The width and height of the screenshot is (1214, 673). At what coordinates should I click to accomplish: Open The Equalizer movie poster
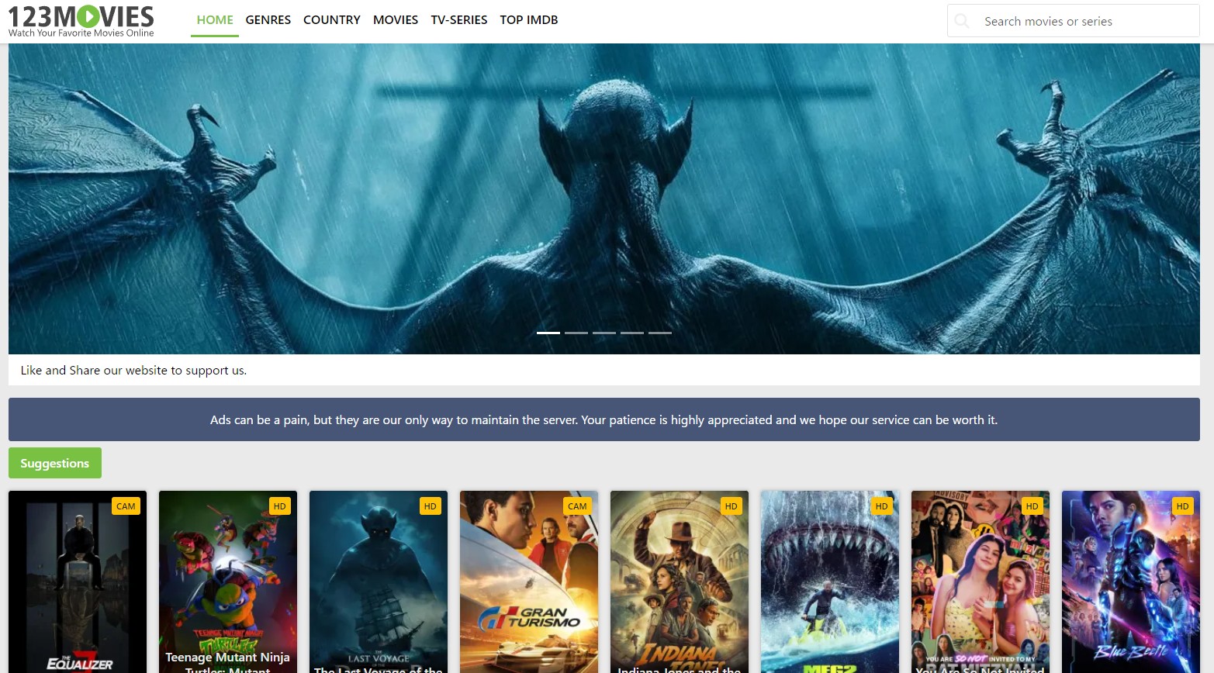pos(78,582)
